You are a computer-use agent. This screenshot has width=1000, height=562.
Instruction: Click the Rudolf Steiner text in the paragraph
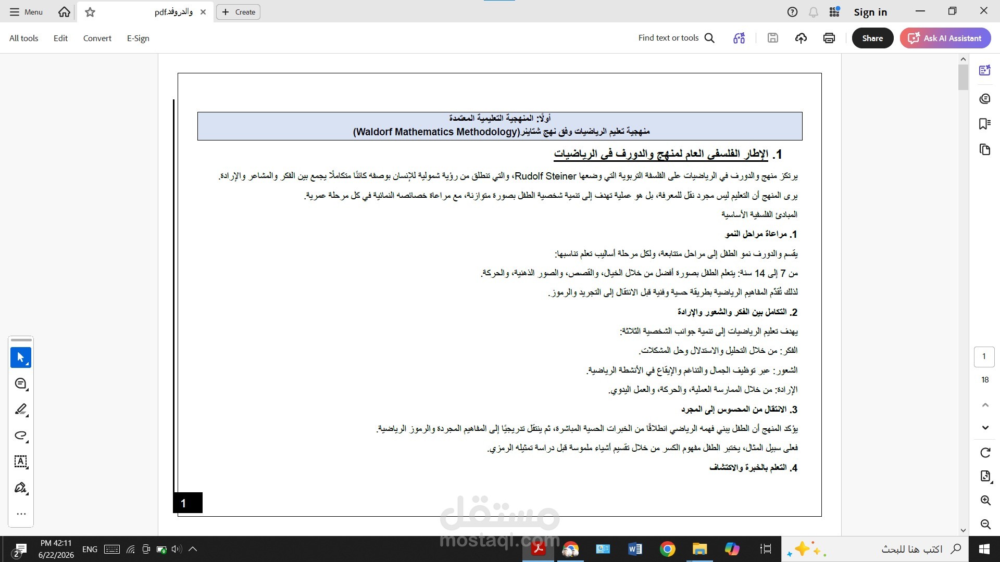click(x=545, y=176)
